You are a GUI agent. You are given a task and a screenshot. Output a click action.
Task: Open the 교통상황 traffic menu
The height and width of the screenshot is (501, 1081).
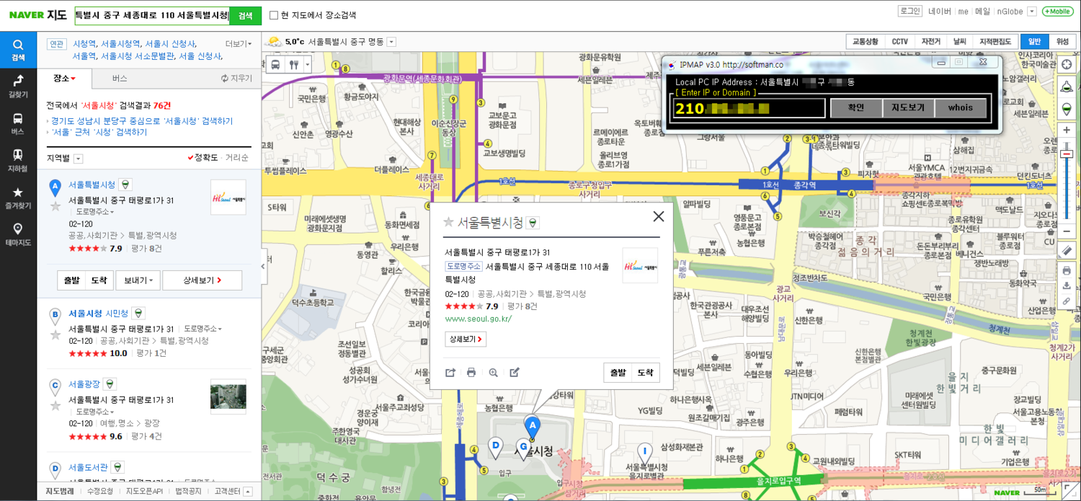click(x=866, y=42)
